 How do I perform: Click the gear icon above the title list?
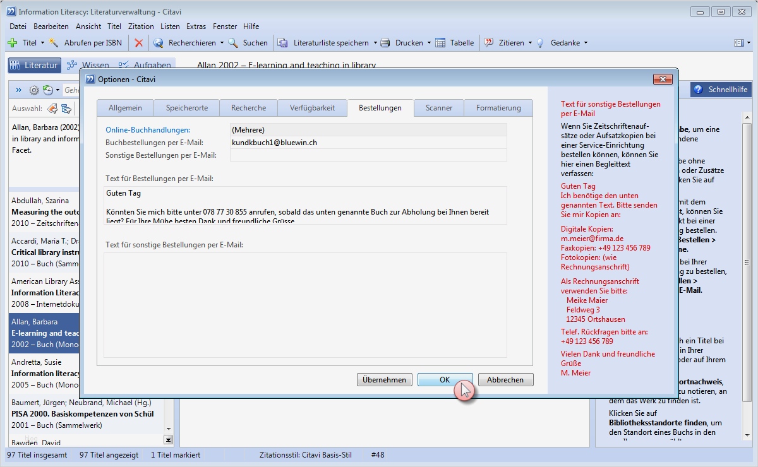tap(34, 90)
